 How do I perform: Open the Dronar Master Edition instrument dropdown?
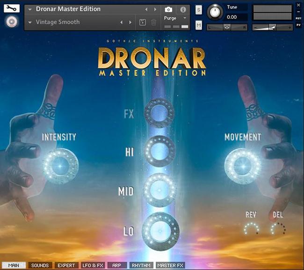[x=30, y=9]
